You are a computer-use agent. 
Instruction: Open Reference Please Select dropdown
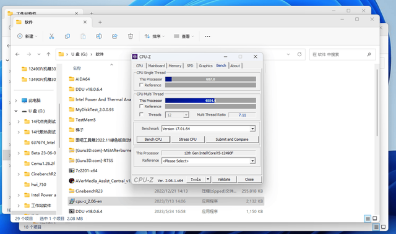tap(252, 161)
